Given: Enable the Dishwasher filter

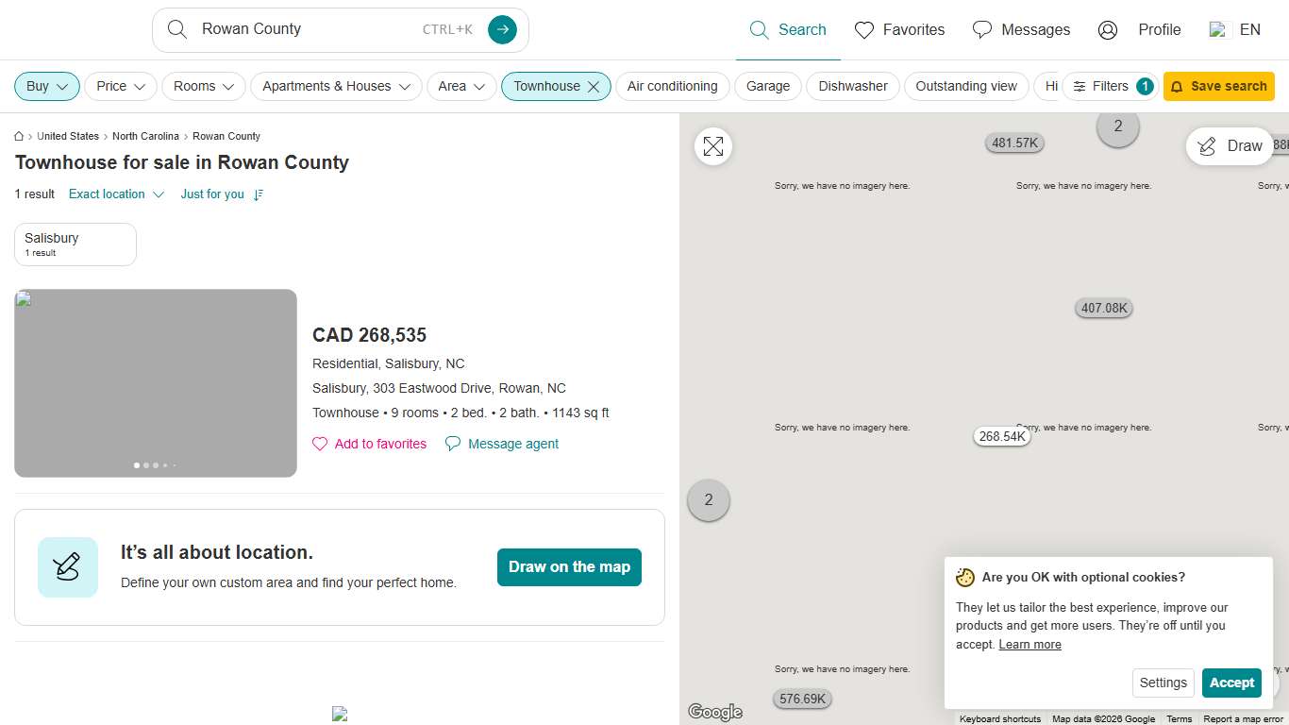Looking at the screenshot, I should coord(853,86).
